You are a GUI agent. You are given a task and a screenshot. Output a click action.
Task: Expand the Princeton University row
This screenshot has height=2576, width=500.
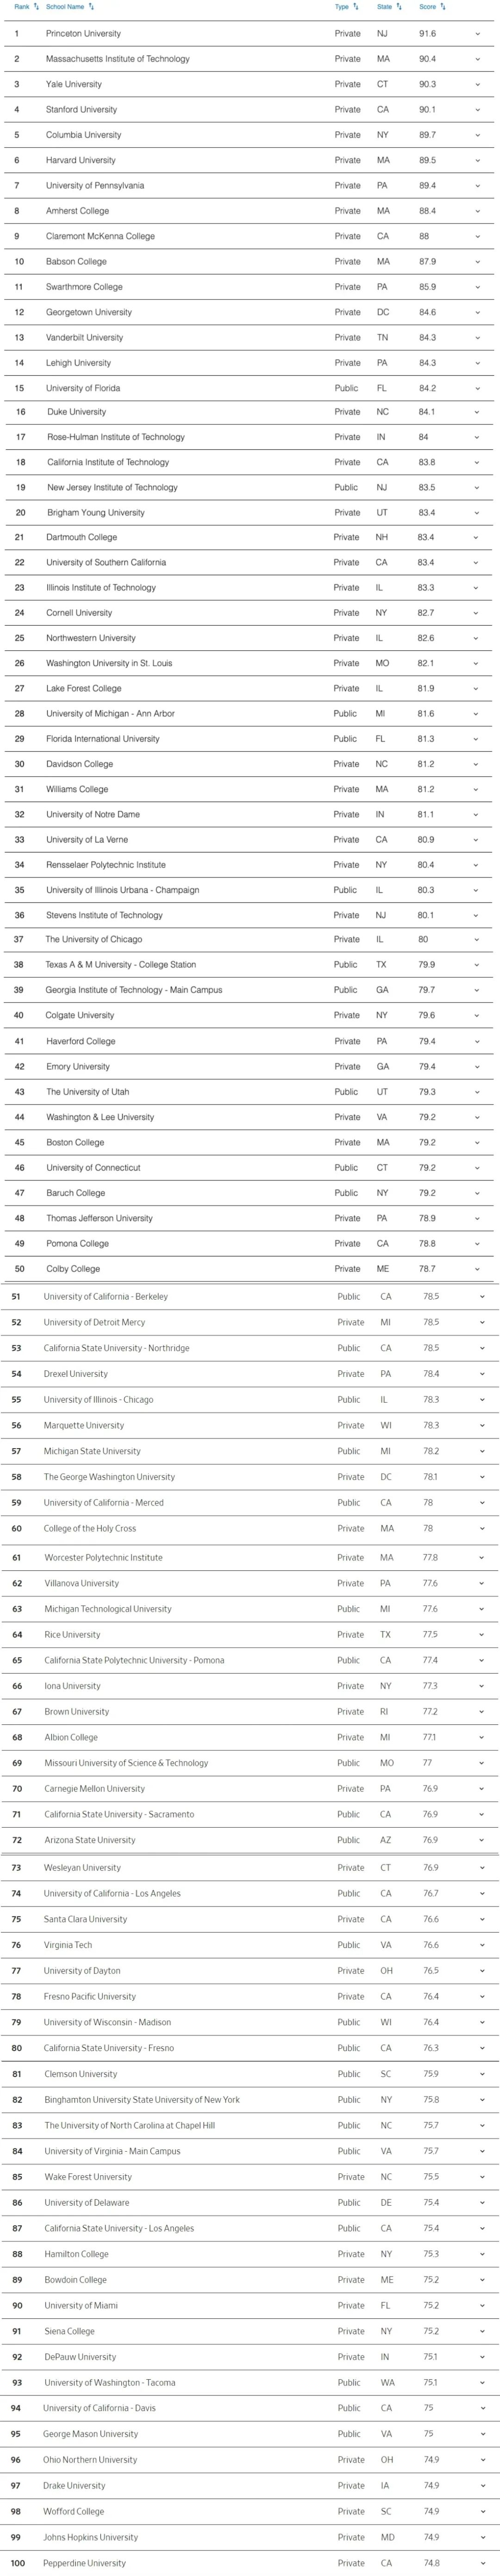click(x=477, y=34)
